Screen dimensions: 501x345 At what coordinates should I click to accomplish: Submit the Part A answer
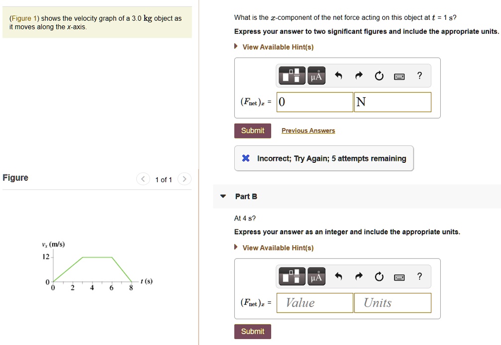pos(253,131)
